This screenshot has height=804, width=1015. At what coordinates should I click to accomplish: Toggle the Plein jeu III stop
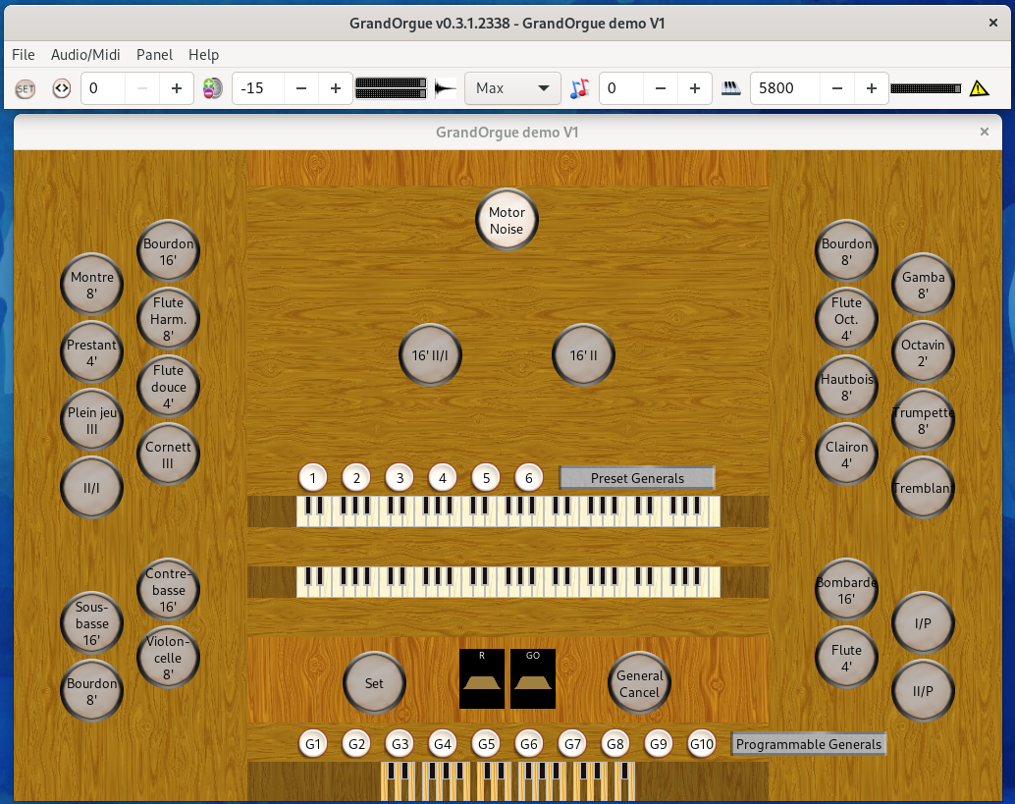tap(92, 421)
